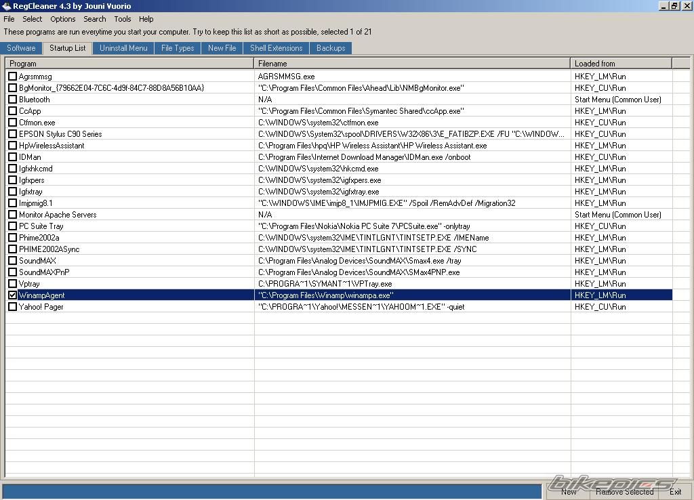This screenshot has width=694, height=500.
Task: Switch to the Backups tab
Action: click(331, 48)
